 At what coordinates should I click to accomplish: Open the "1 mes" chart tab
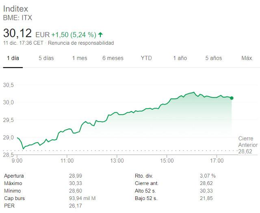coord(80,58)
